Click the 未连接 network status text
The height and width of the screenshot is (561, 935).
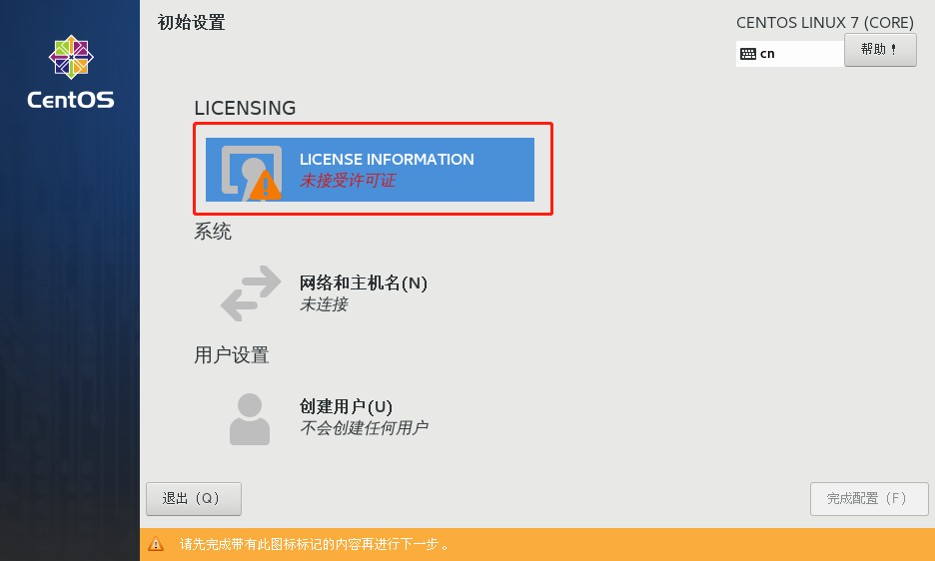[324, 304]
